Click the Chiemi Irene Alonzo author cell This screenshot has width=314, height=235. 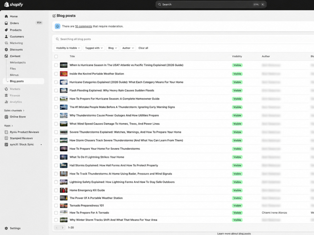tap(274, 213)
